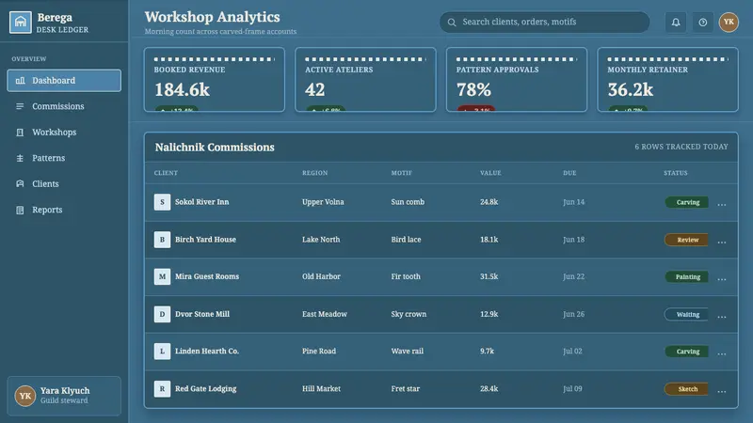Viewport: 753px width, 423px height.
Task: Open notifications bell
Action: tap(676, 22)
